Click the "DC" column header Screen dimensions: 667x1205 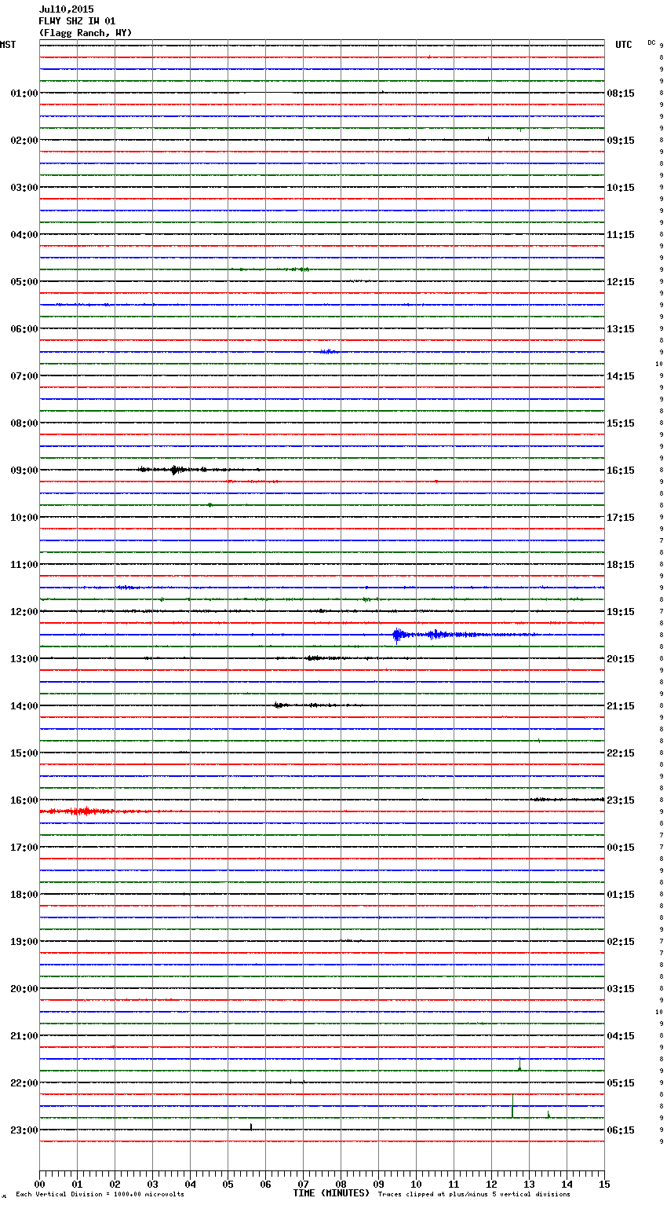651,42
